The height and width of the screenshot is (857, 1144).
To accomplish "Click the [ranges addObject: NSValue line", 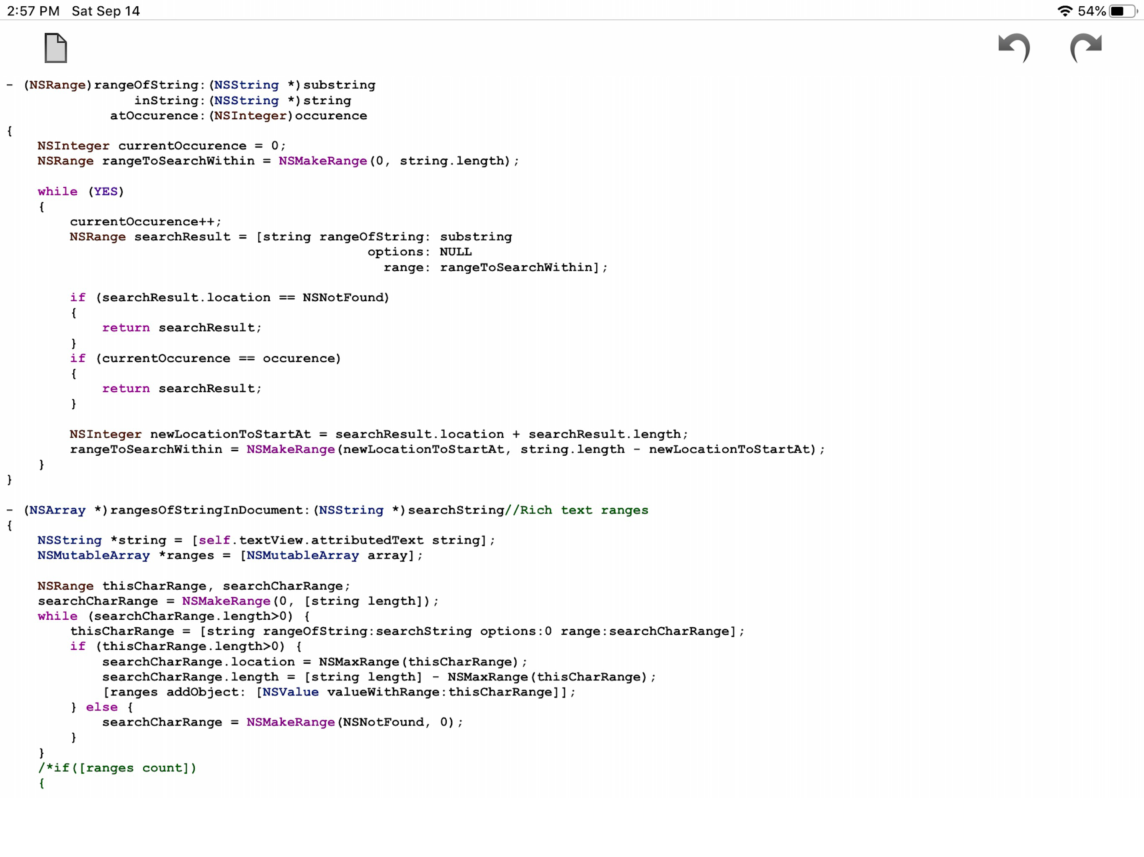I will pos(339,692).
